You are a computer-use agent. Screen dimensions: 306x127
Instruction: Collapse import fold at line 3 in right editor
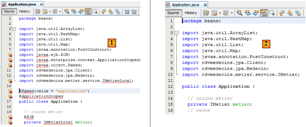[177, 33]
